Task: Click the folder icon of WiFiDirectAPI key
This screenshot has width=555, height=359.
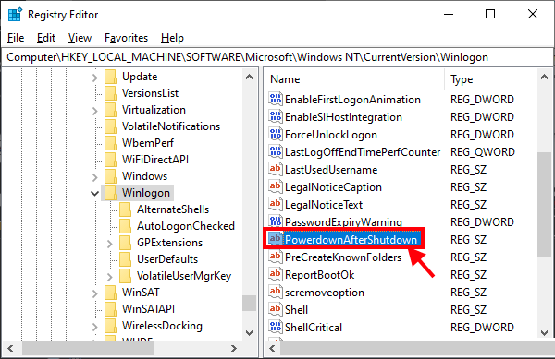Action: pos(110,160)
